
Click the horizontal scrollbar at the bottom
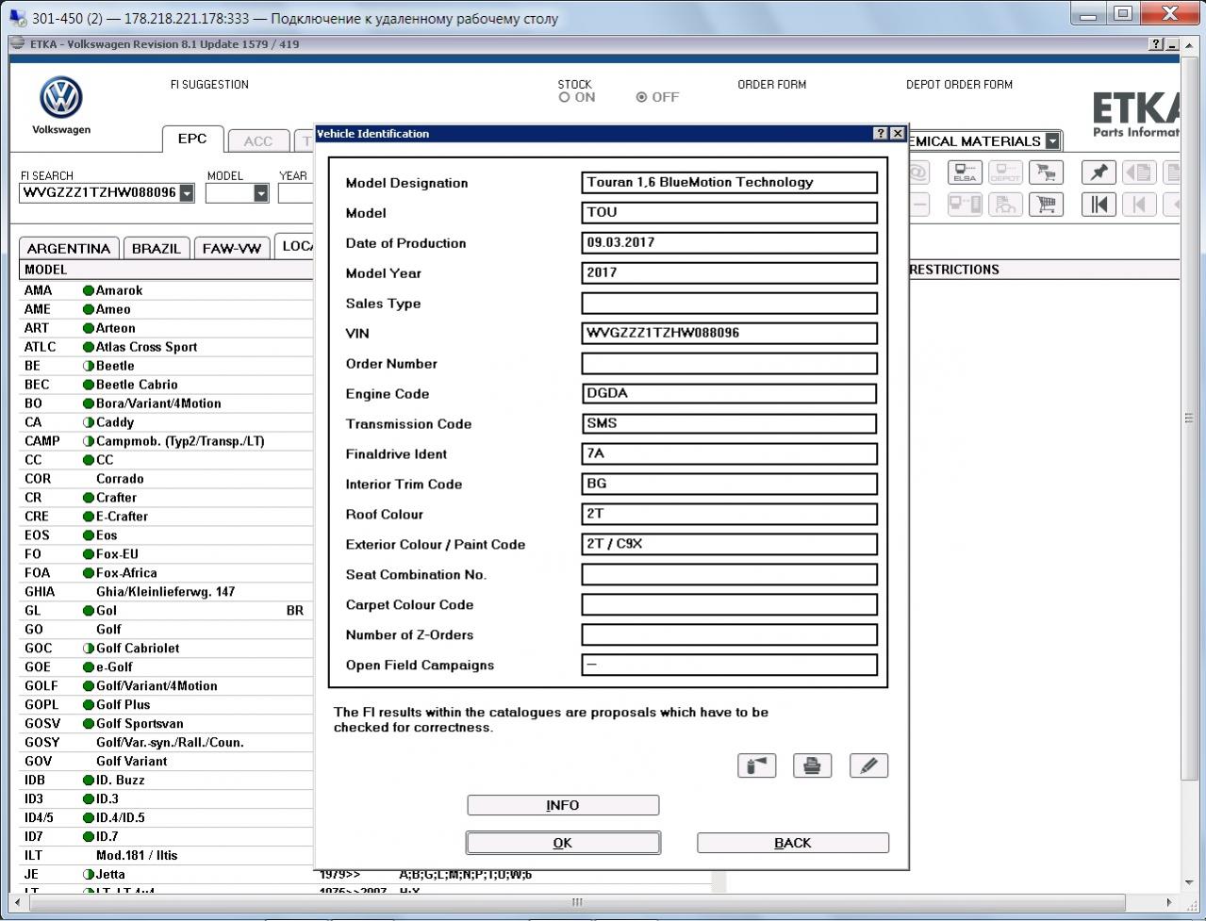tap(577, 902)
